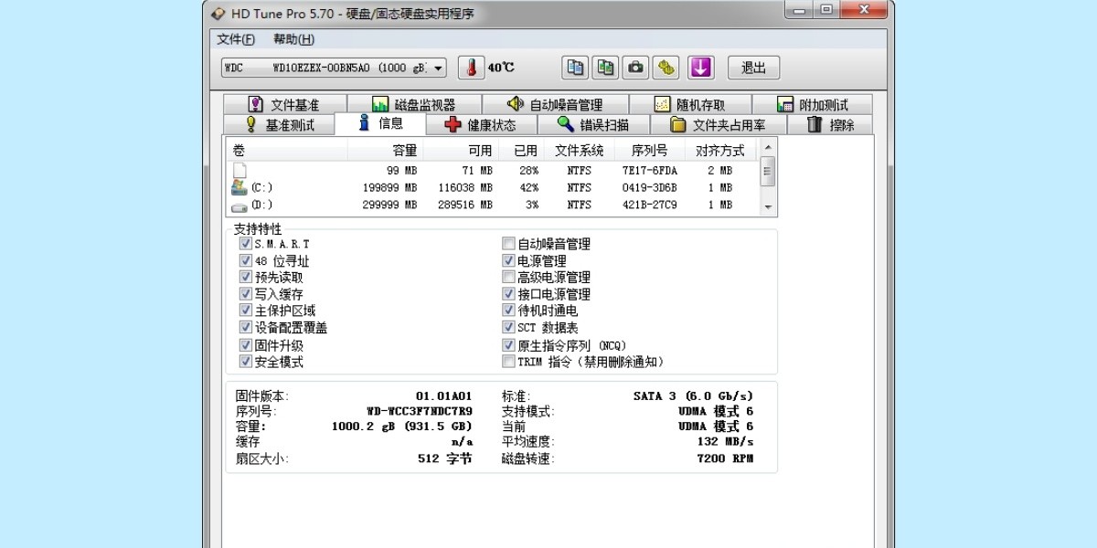This screenshot has width=1097, height=548.
Task: Switch to the 错误扫描 tab
Action: point(593,125)
